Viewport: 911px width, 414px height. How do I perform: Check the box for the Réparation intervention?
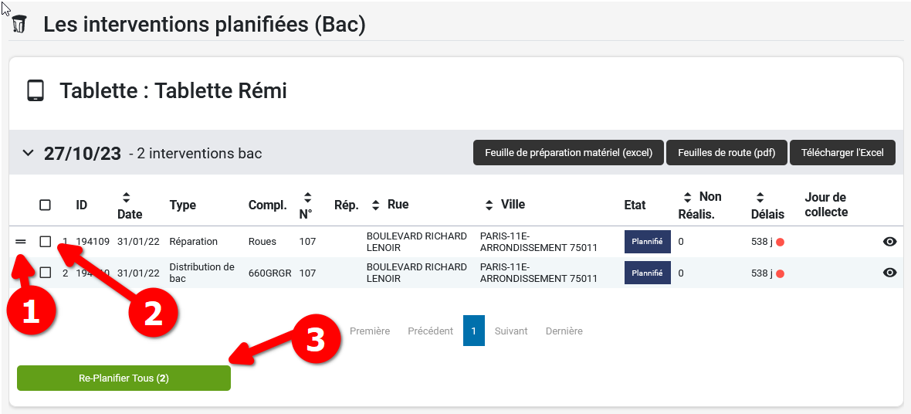[46, 242]
